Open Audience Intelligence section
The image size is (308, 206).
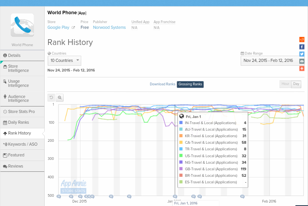[22, 98]
